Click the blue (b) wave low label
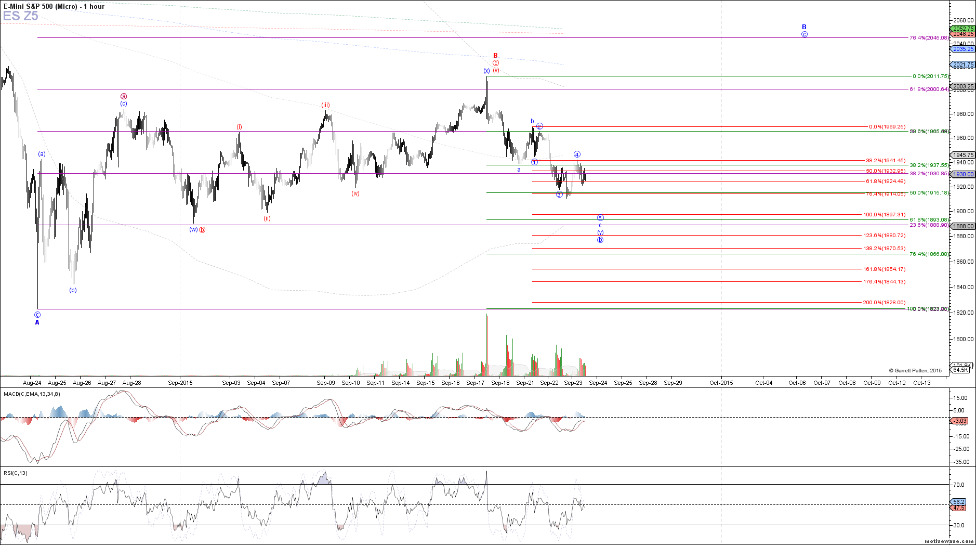The image size is (976, 545). tap(73, 290)
